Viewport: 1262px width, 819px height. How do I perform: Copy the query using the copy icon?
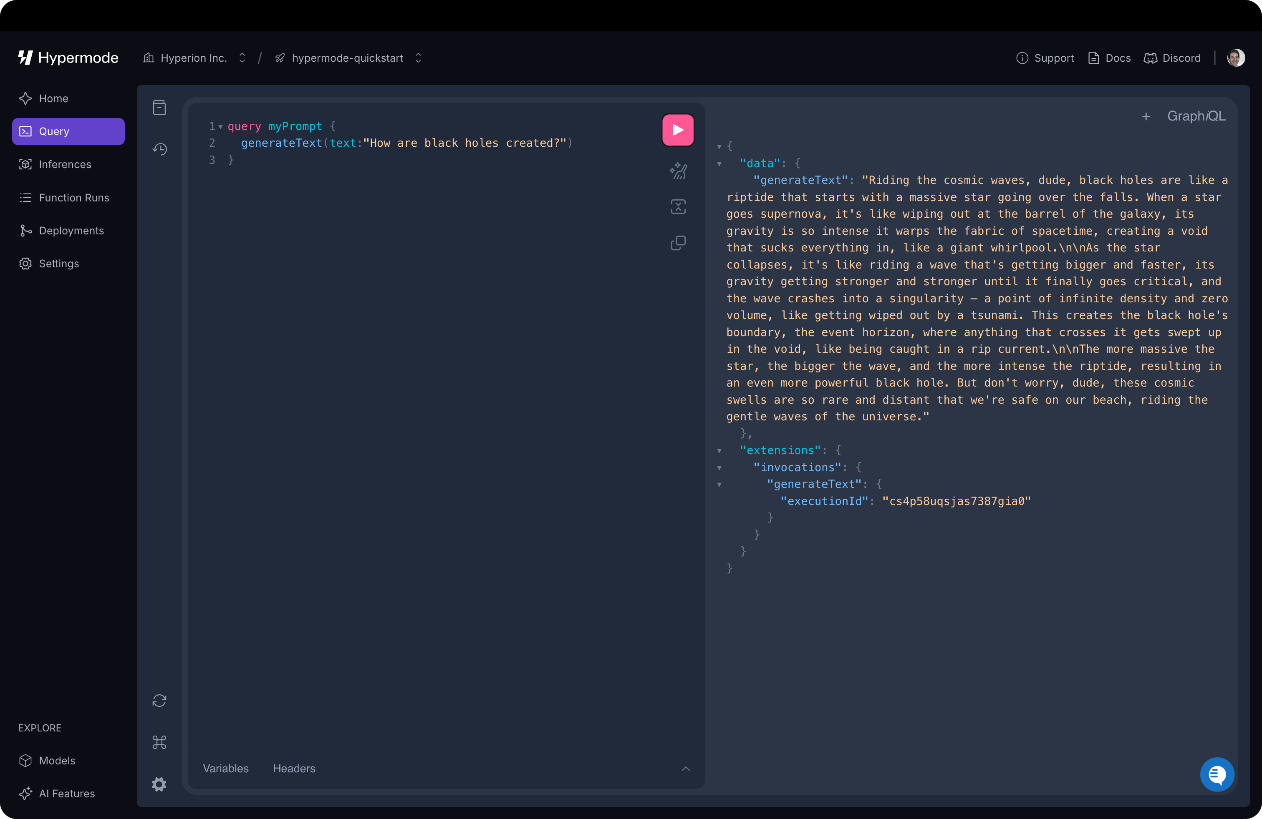coord(679,243)
